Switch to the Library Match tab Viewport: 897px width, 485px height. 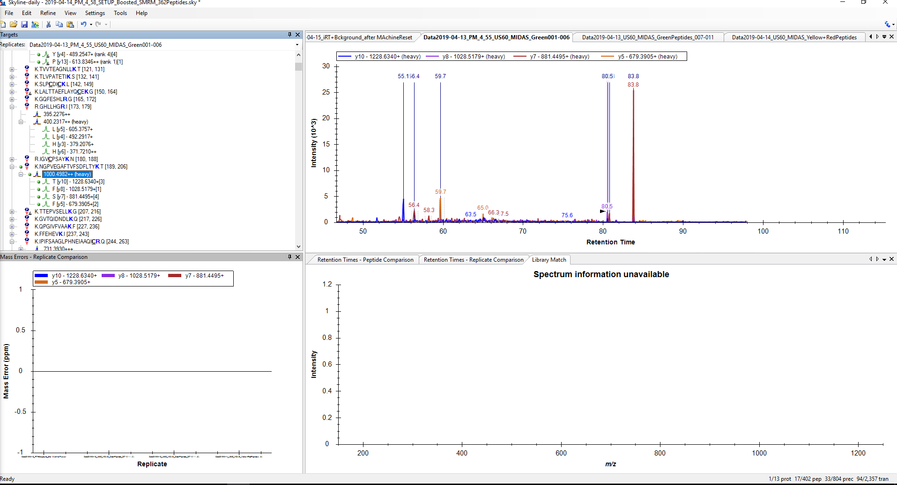click(549, 260)
